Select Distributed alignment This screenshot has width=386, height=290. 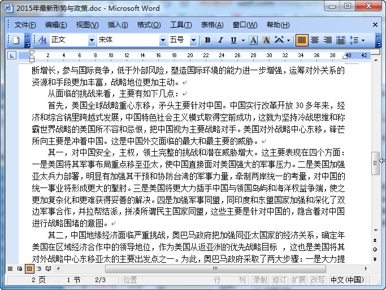click(340, 40)
